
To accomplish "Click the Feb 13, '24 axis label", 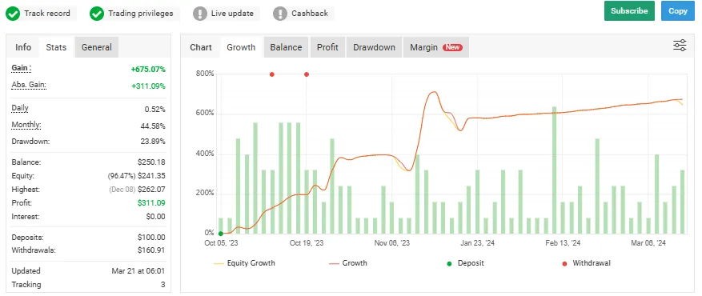I will click(563, 243).
